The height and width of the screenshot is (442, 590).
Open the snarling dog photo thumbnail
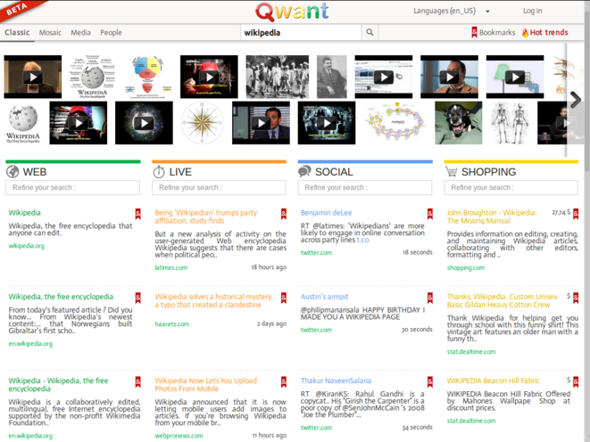(458, 123)
